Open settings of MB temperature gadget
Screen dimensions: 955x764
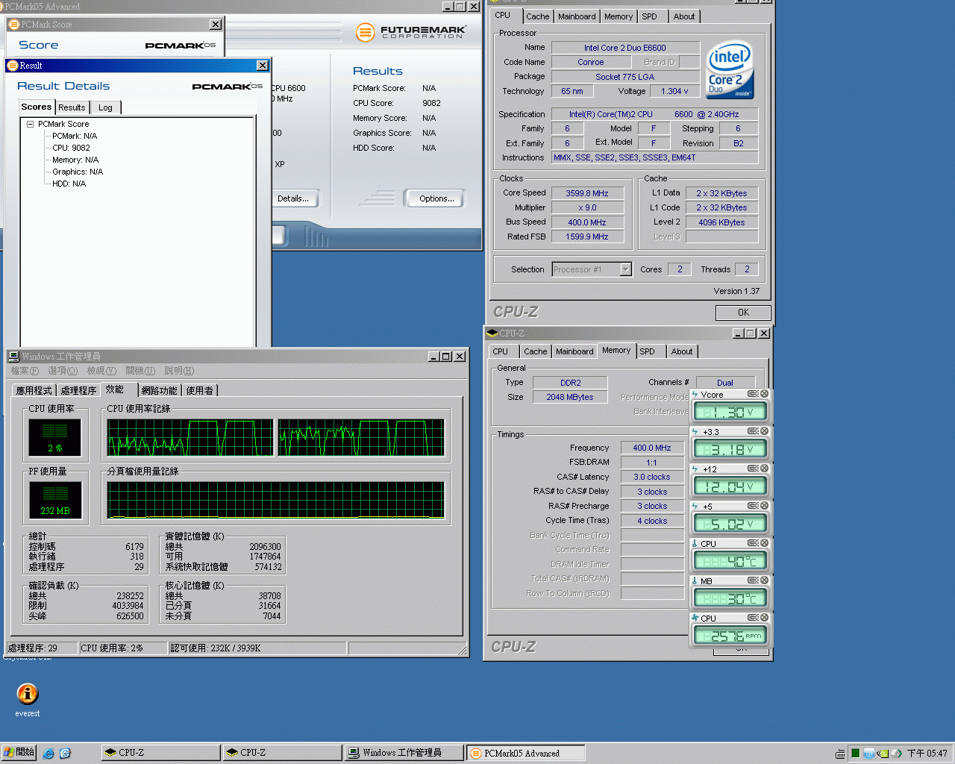(753, 580)
